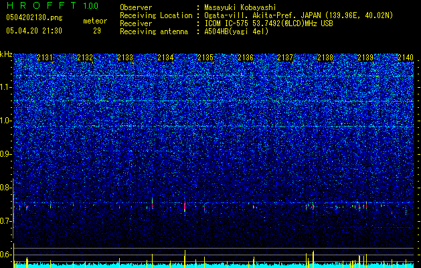421x268 pixels.
Task: Click the Receiving Location label
Action: pyautogui.click(x=156, y=15)
